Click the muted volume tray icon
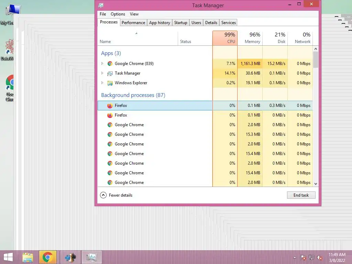The width and height of the screenshot is (352, 264). (320, 257)
